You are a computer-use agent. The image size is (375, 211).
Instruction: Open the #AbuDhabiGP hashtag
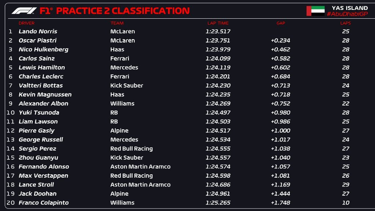coord(347,14)
